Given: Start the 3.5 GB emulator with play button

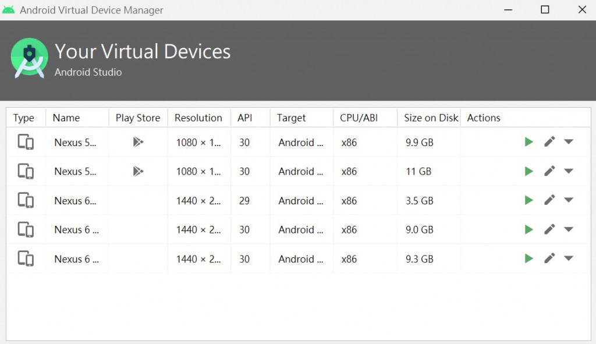Looking at the screenshot, I should [528, 200].
